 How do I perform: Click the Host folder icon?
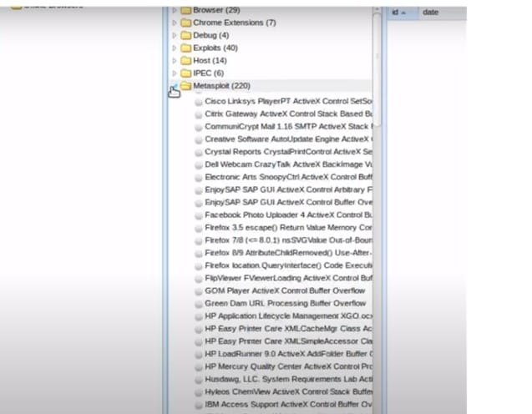[185, 61]
